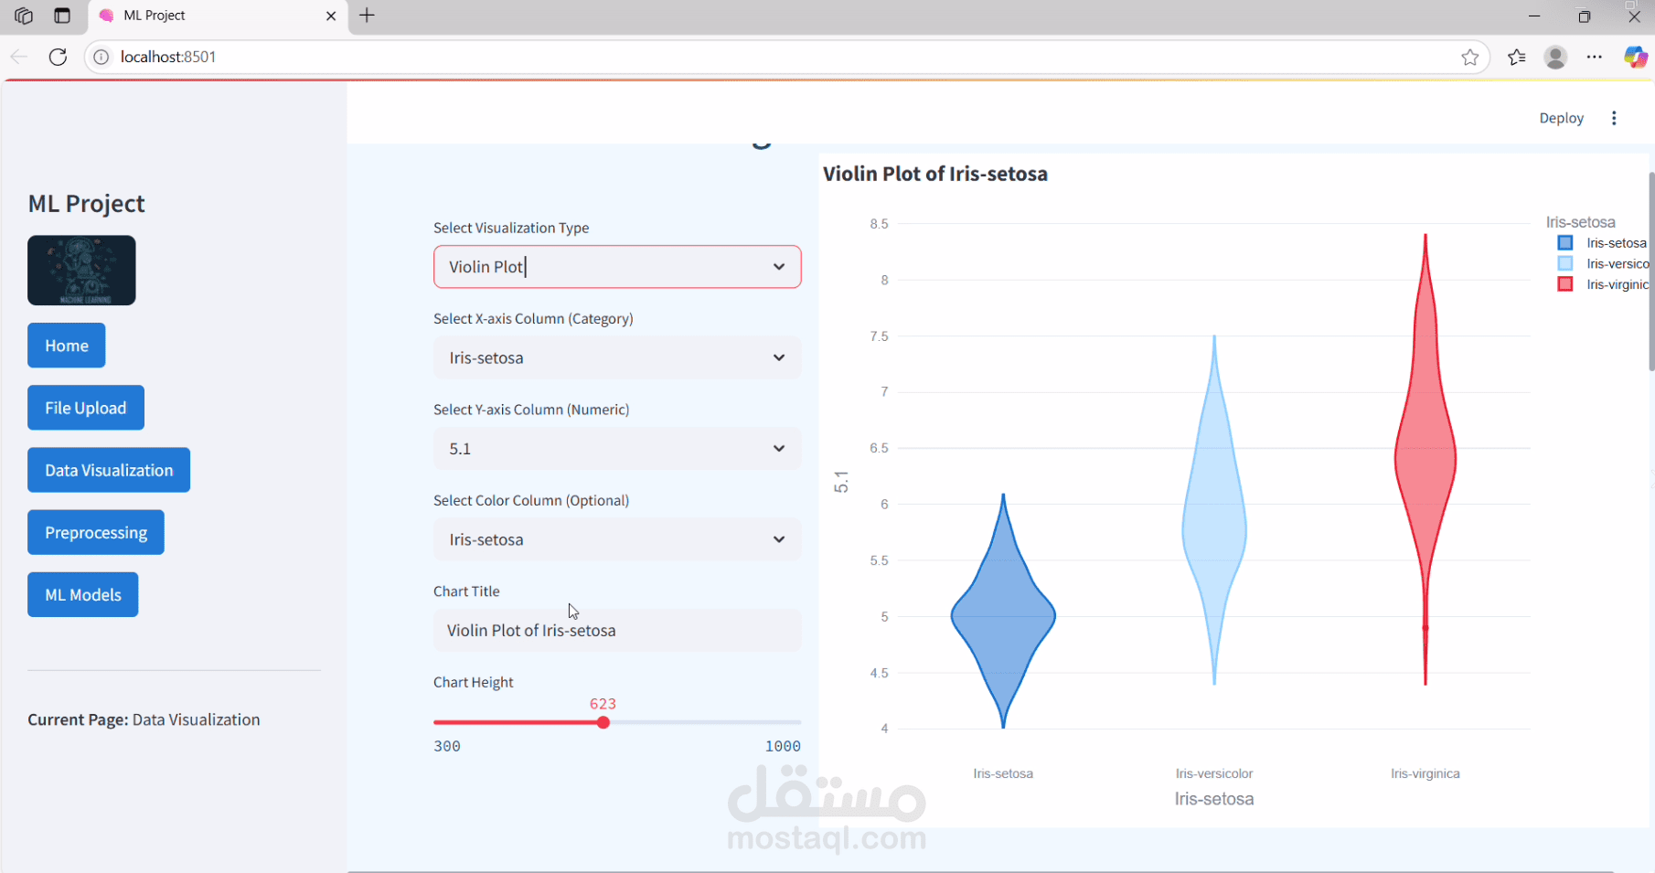The height and width of the screenshot is (873, 1655).
Task: Open the browser profile avatar
Action: [1555, 58]
